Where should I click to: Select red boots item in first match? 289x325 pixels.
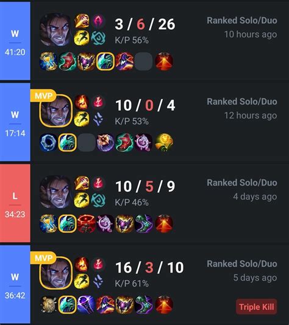pyautogui.click(x=68, y=61)
